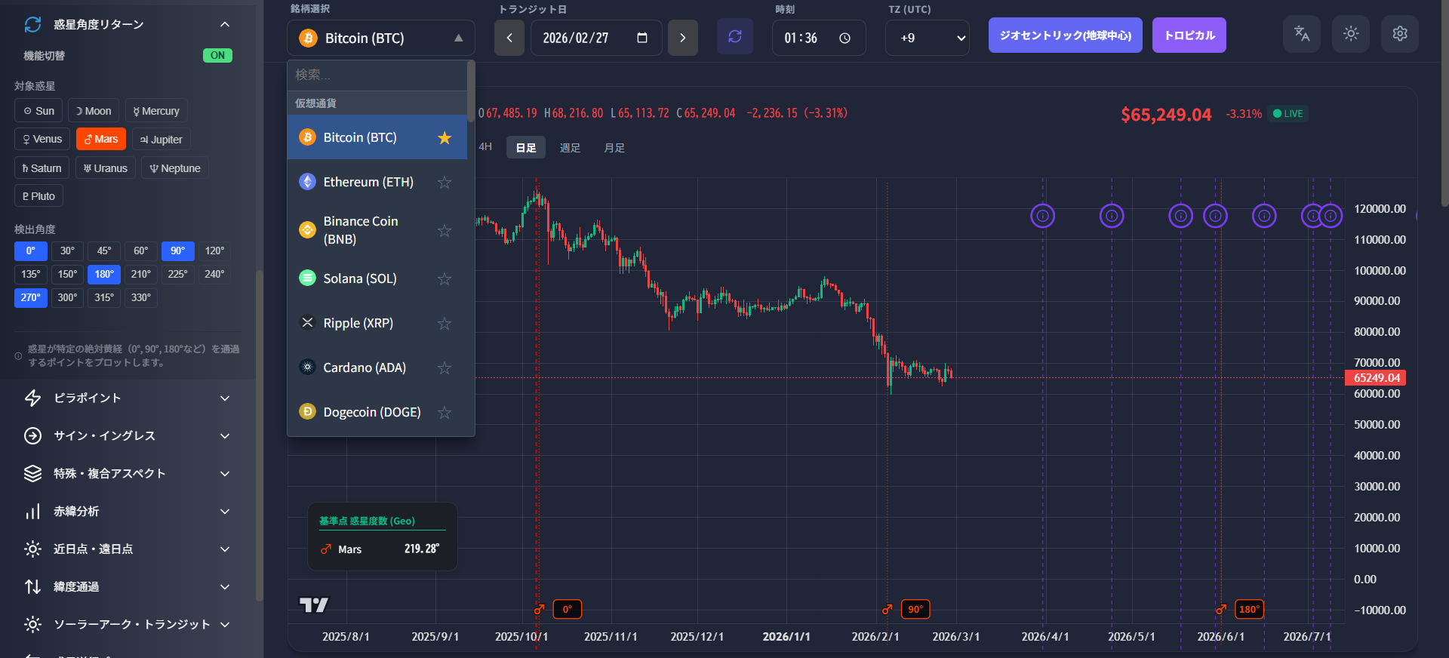The width and height of the screenshot is (1449, 658).
Task: Select Dogecoin (DOGE) from list
Action: (377, 412)
